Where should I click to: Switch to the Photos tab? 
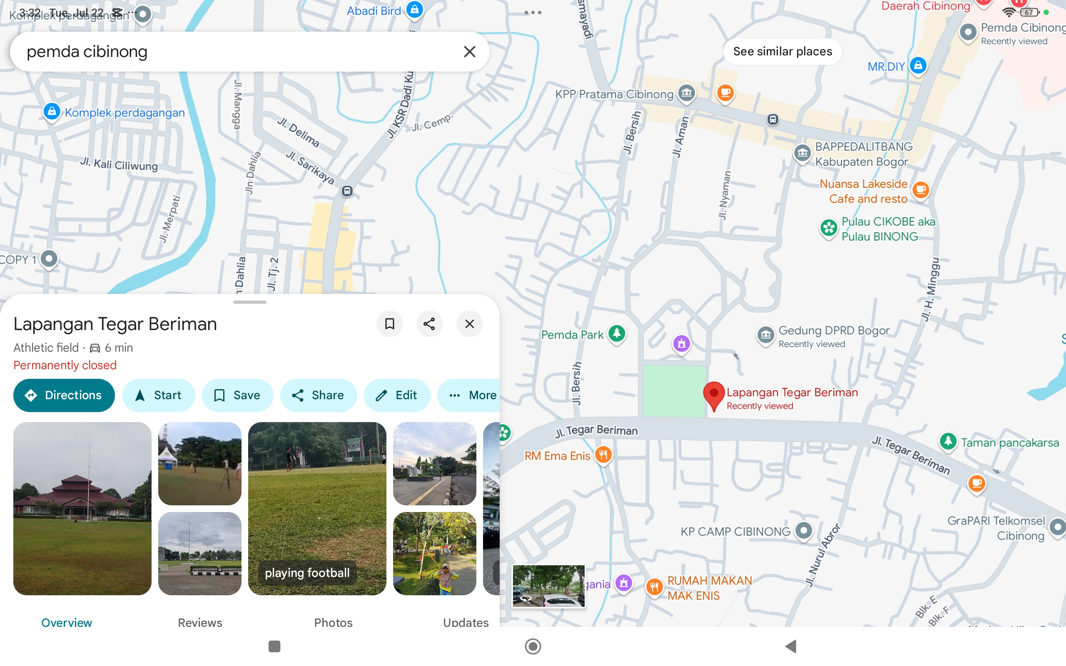coord(333,622)
